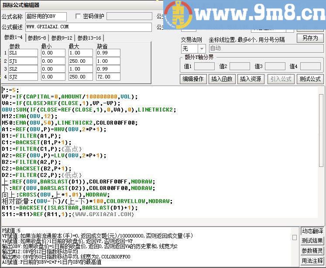Click the 公式名称 name input field
The height and width of the screenshot is (268, 326).
tap(46, 17)
